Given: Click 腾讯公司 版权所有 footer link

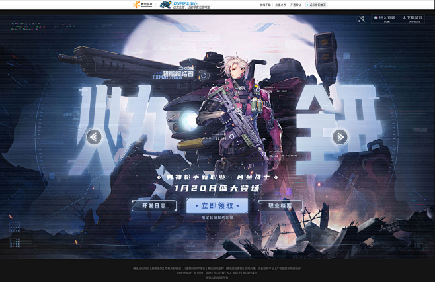Looking at the screenshot, I should point(217,277).
